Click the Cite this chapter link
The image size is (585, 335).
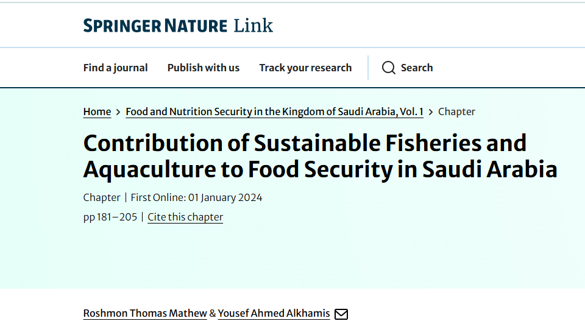pos(185,217)
